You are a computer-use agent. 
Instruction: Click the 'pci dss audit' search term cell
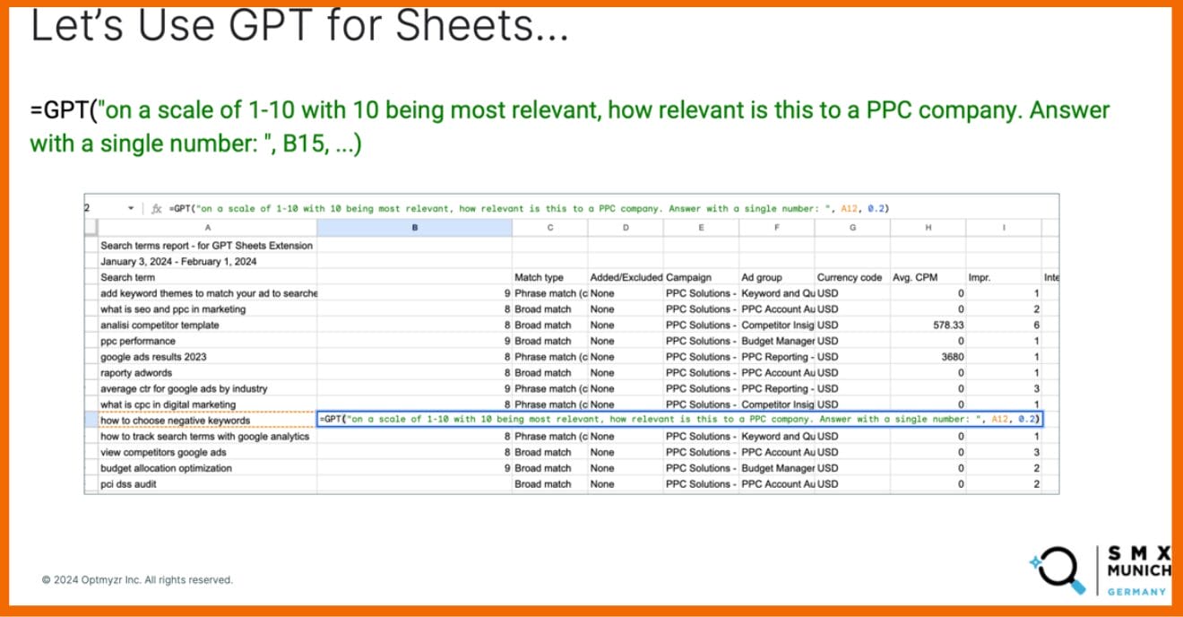208,483
